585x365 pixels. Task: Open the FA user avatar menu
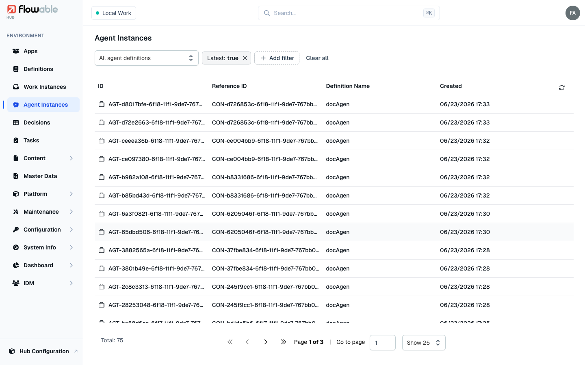pos(572,13)
